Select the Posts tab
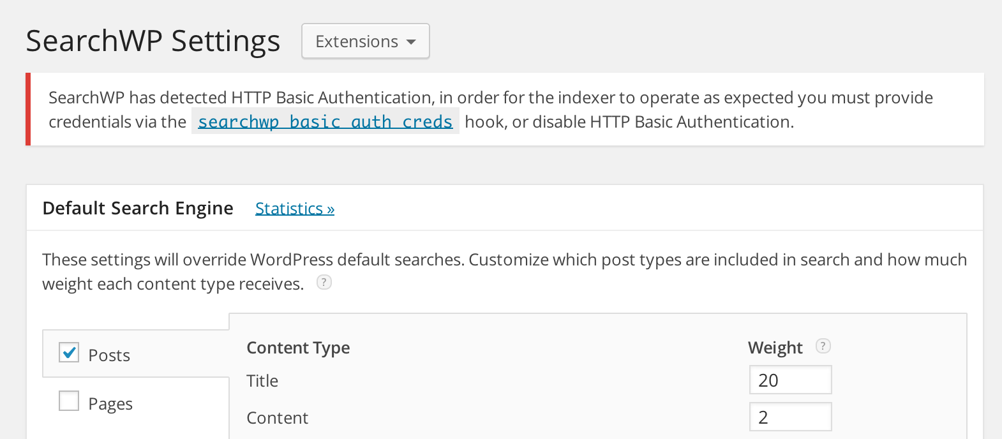 (136, 354)
